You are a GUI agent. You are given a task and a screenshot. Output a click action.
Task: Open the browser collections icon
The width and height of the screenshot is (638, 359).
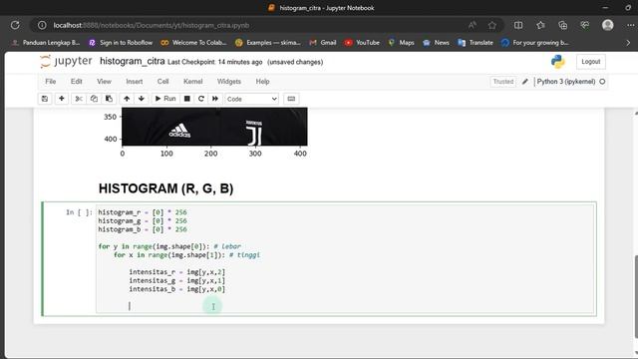(562, 25)
